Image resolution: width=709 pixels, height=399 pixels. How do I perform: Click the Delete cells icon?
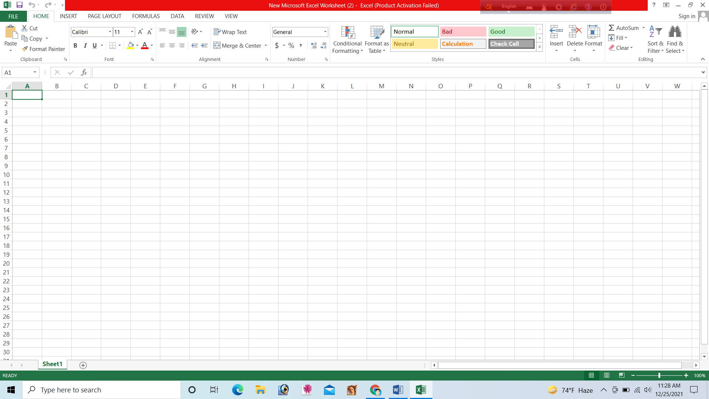pos(575,33)
